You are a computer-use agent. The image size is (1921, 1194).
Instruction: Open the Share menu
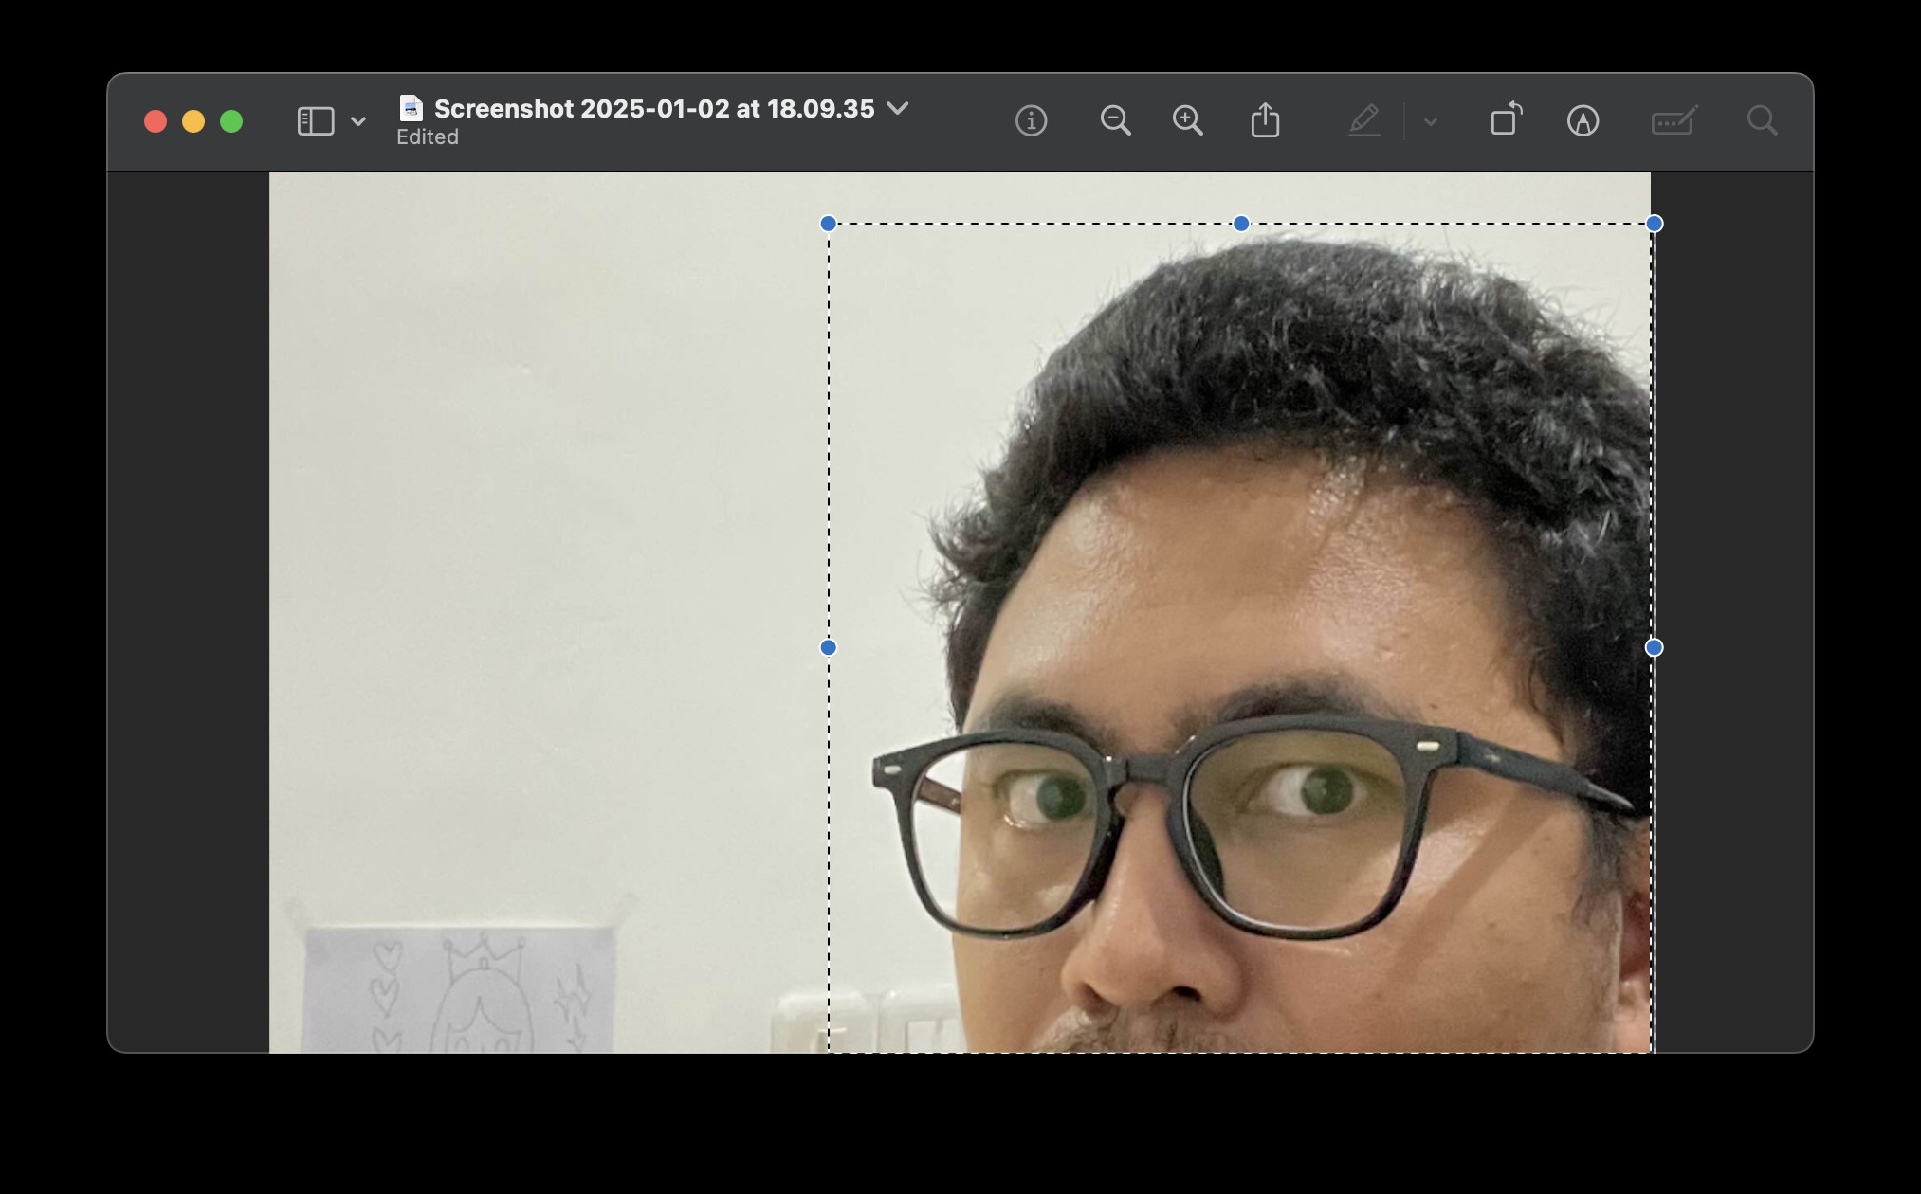click(x=1265, y=121)
